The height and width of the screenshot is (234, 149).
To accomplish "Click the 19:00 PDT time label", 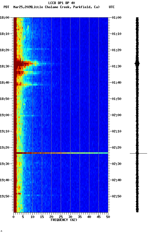I will pos(5,115).
